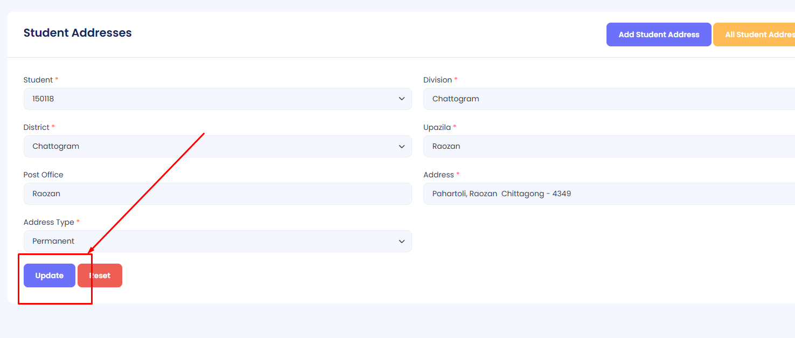Click the District dropdown chevron arrow

click(401, 147)
